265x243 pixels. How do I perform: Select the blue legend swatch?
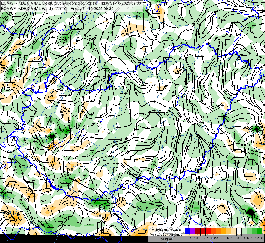(188, 231)
